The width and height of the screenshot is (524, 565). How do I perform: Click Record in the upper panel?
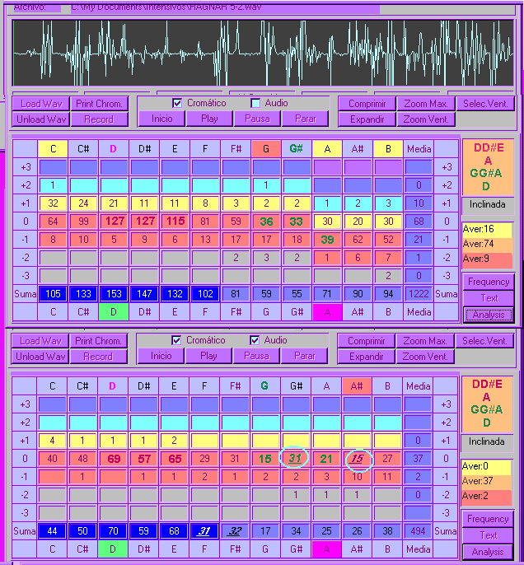[99, 119]
